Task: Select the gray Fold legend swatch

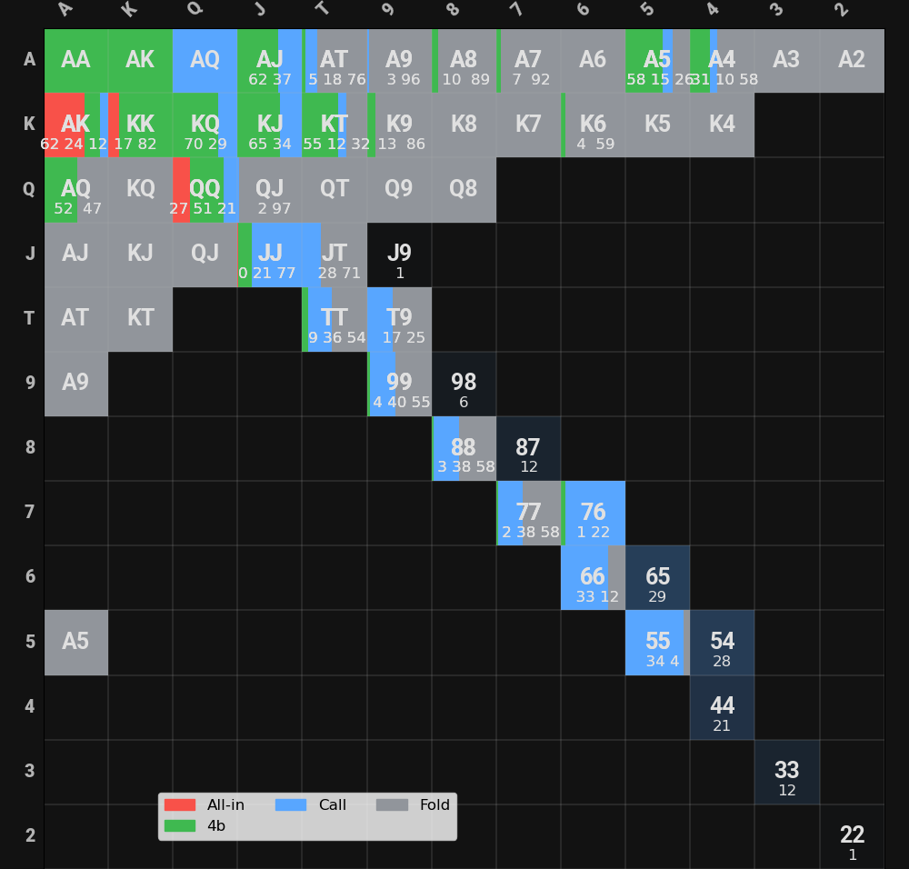Action: click(x=392, y=804)
